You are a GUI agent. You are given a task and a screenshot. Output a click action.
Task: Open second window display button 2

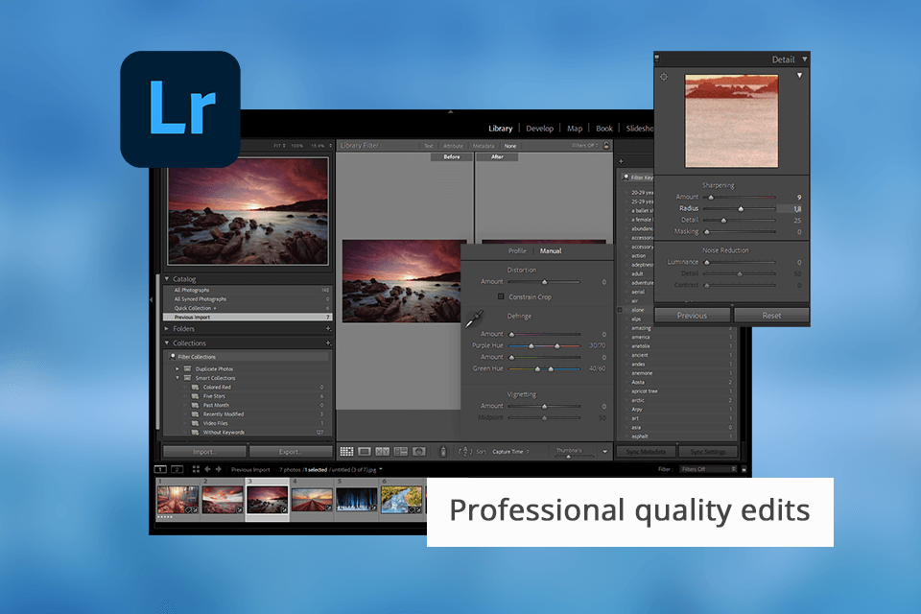(177, 469)
